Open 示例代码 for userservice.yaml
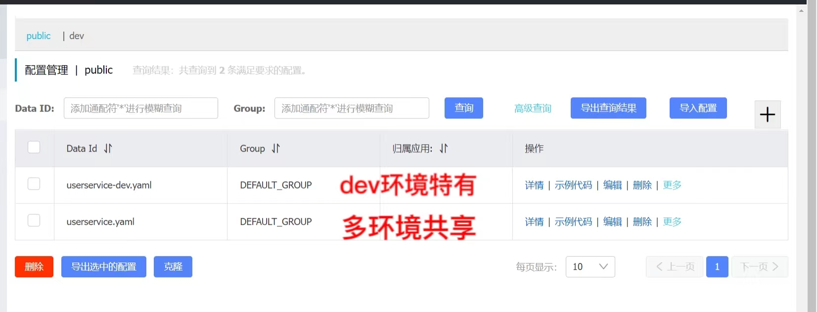 [573, 222]
